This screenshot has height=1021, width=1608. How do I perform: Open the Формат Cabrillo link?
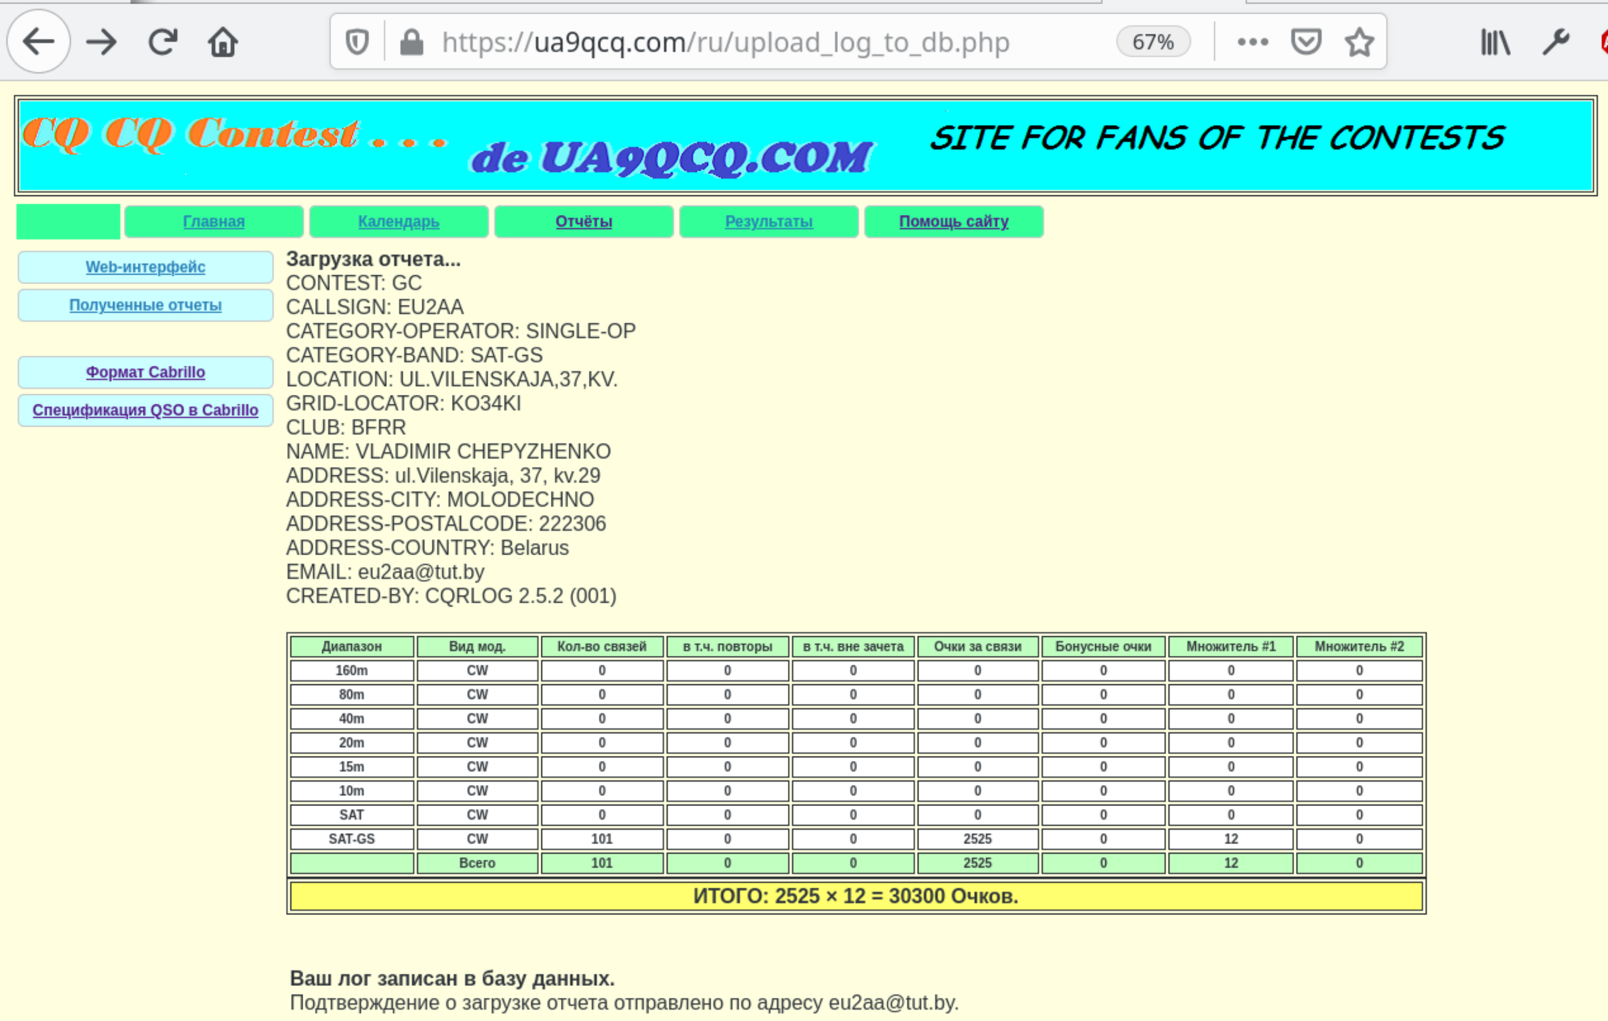pyautogui.click(x=145, y=373)
